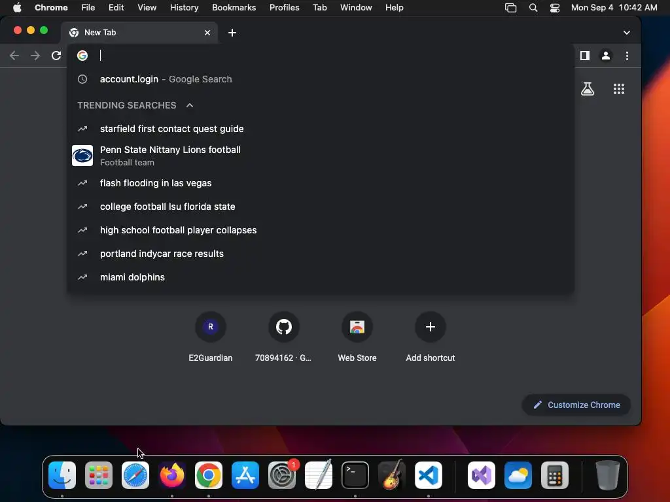Select the New Tab tab
This screenshot has width=670, height=502.
coord(140,33)
